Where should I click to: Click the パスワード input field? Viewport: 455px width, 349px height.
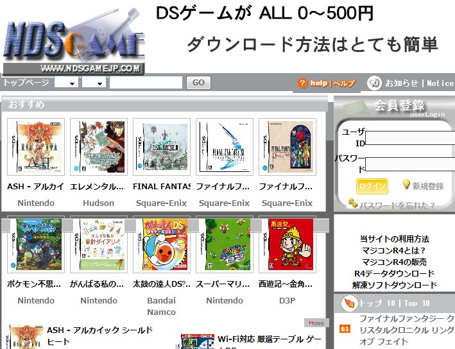410,164
